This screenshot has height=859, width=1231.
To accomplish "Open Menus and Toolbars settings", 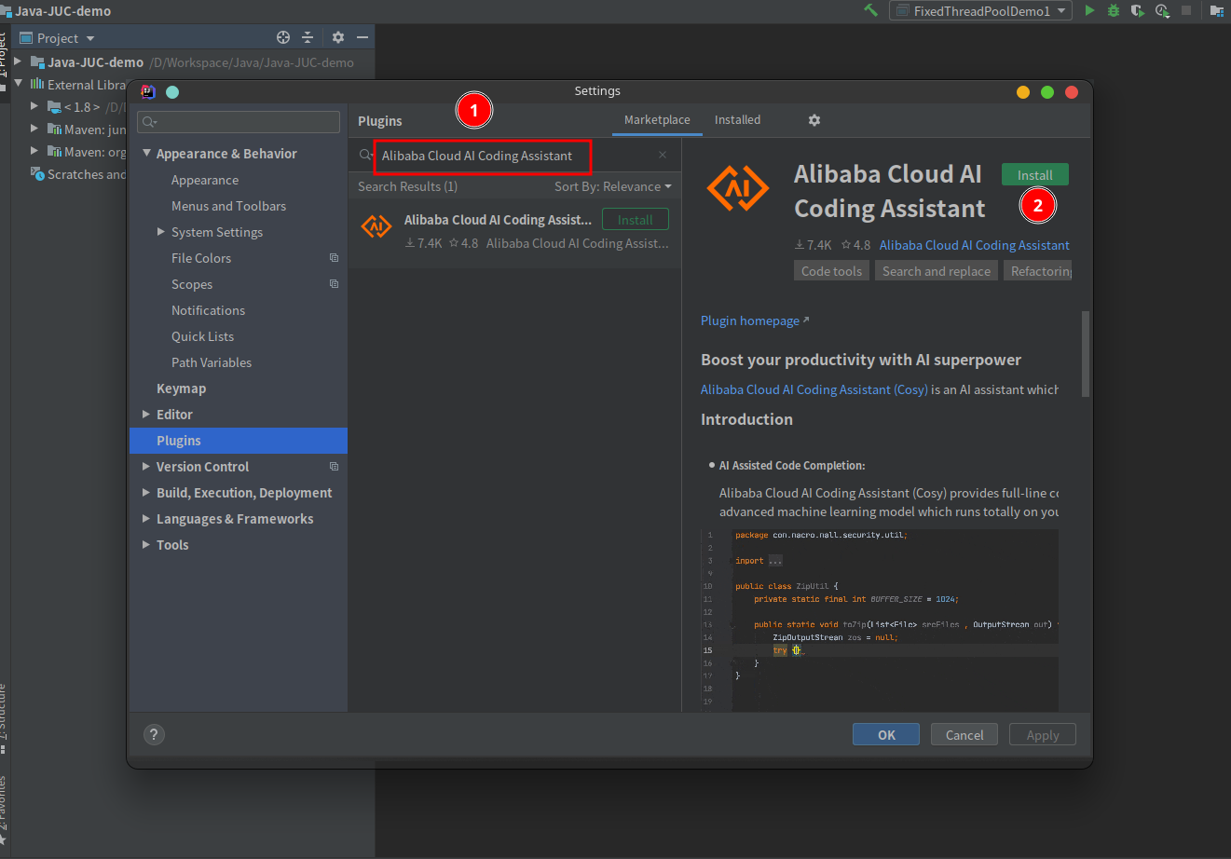I will click(228, 206).
